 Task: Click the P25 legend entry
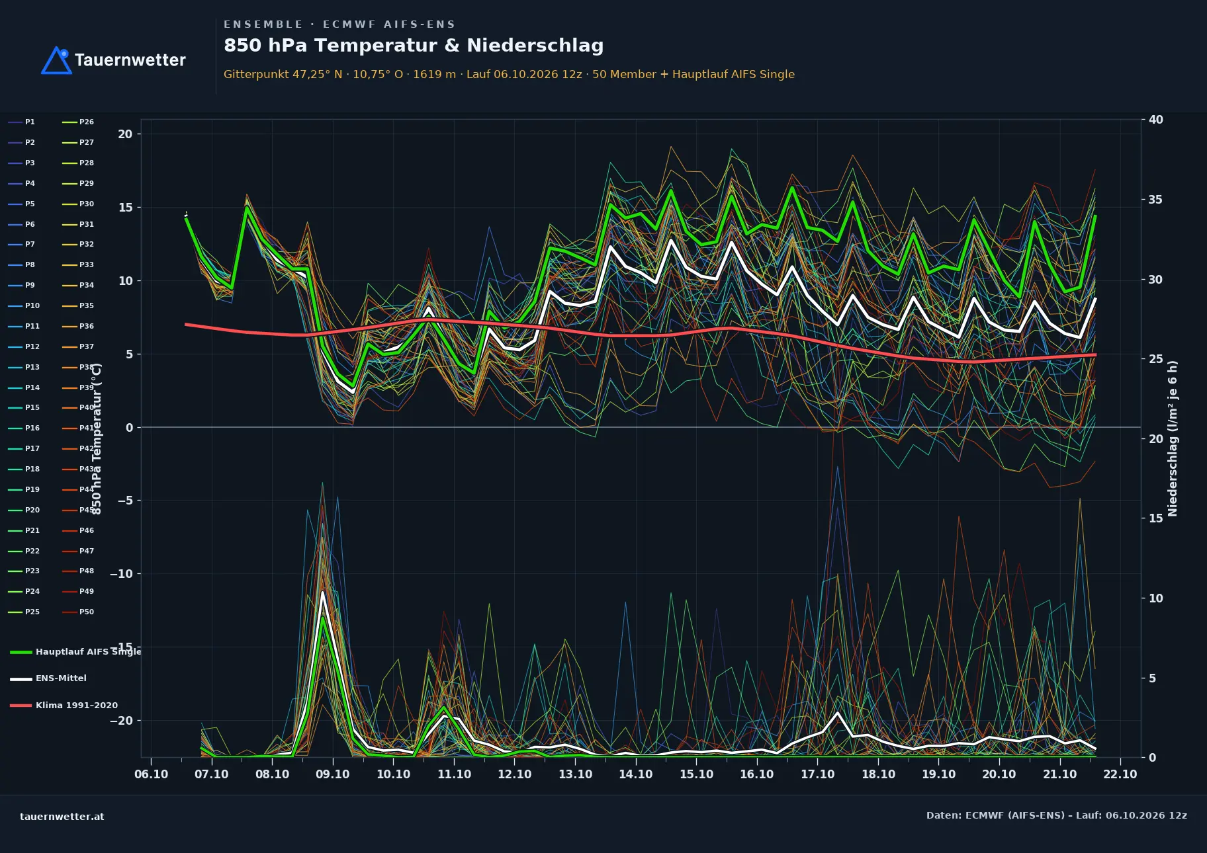coord(24,612)
